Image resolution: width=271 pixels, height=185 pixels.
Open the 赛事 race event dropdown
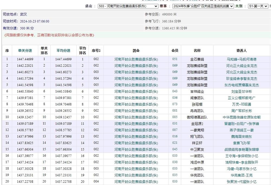203,6
